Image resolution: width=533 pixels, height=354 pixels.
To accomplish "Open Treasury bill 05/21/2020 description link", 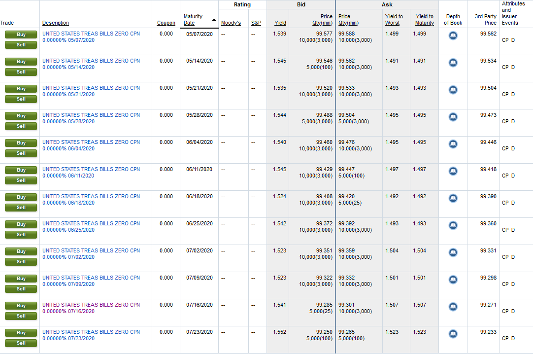I will tap(91, 91).
